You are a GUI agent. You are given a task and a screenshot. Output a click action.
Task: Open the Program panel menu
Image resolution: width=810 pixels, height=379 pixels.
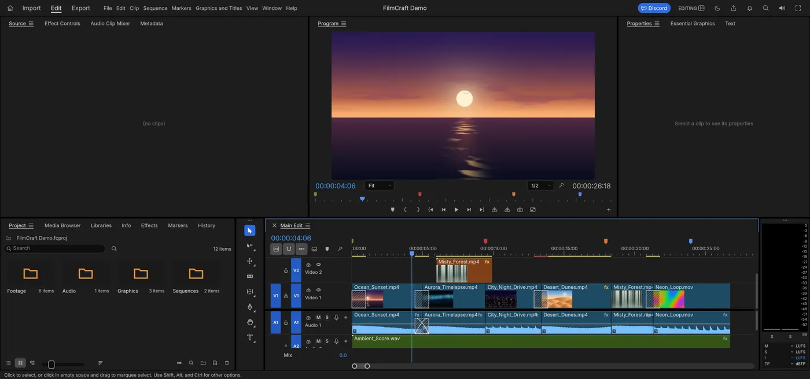(x=344, y=24)
